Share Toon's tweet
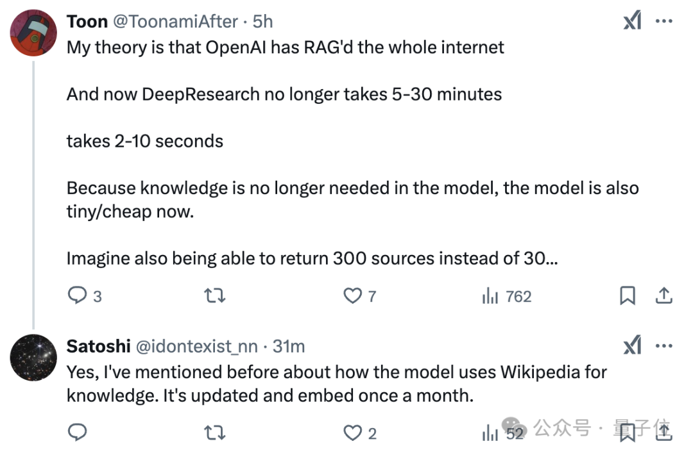 pyautogui.click(x=663, y=295)
